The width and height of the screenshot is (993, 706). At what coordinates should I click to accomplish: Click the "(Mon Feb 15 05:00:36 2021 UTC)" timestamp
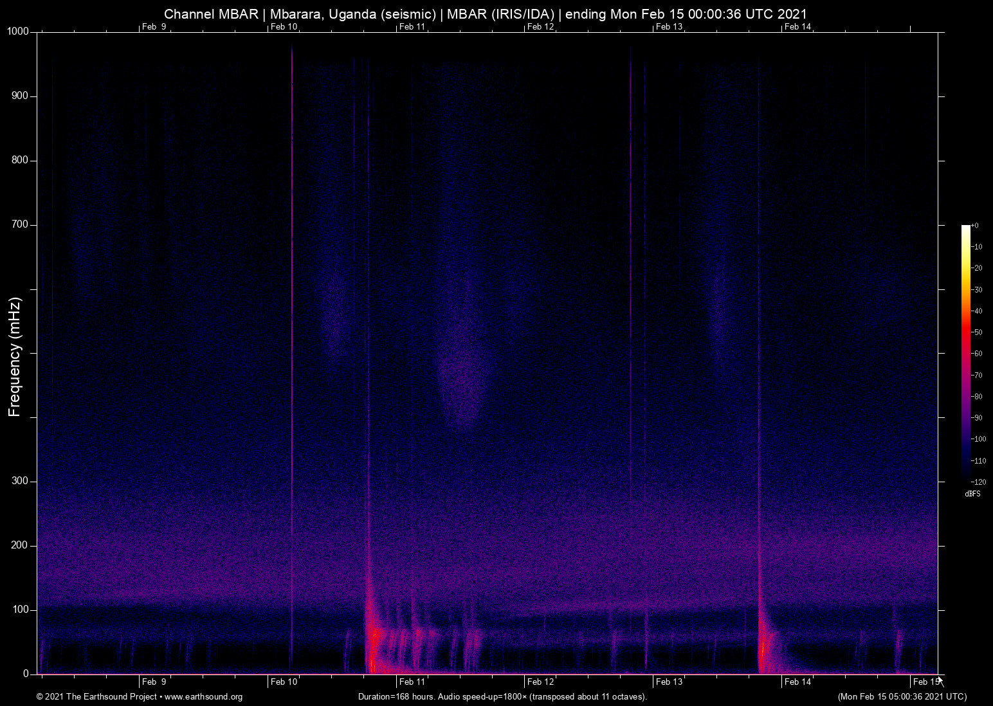[x=902, y=697]
